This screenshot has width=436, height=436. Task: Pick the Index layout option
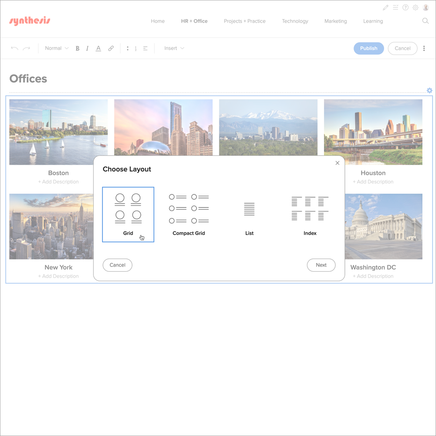[310, 214]
